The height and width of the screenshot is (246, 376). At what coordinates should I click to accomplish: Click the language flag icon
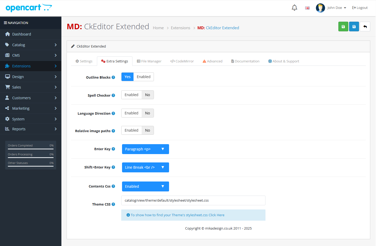pos(307,8)
